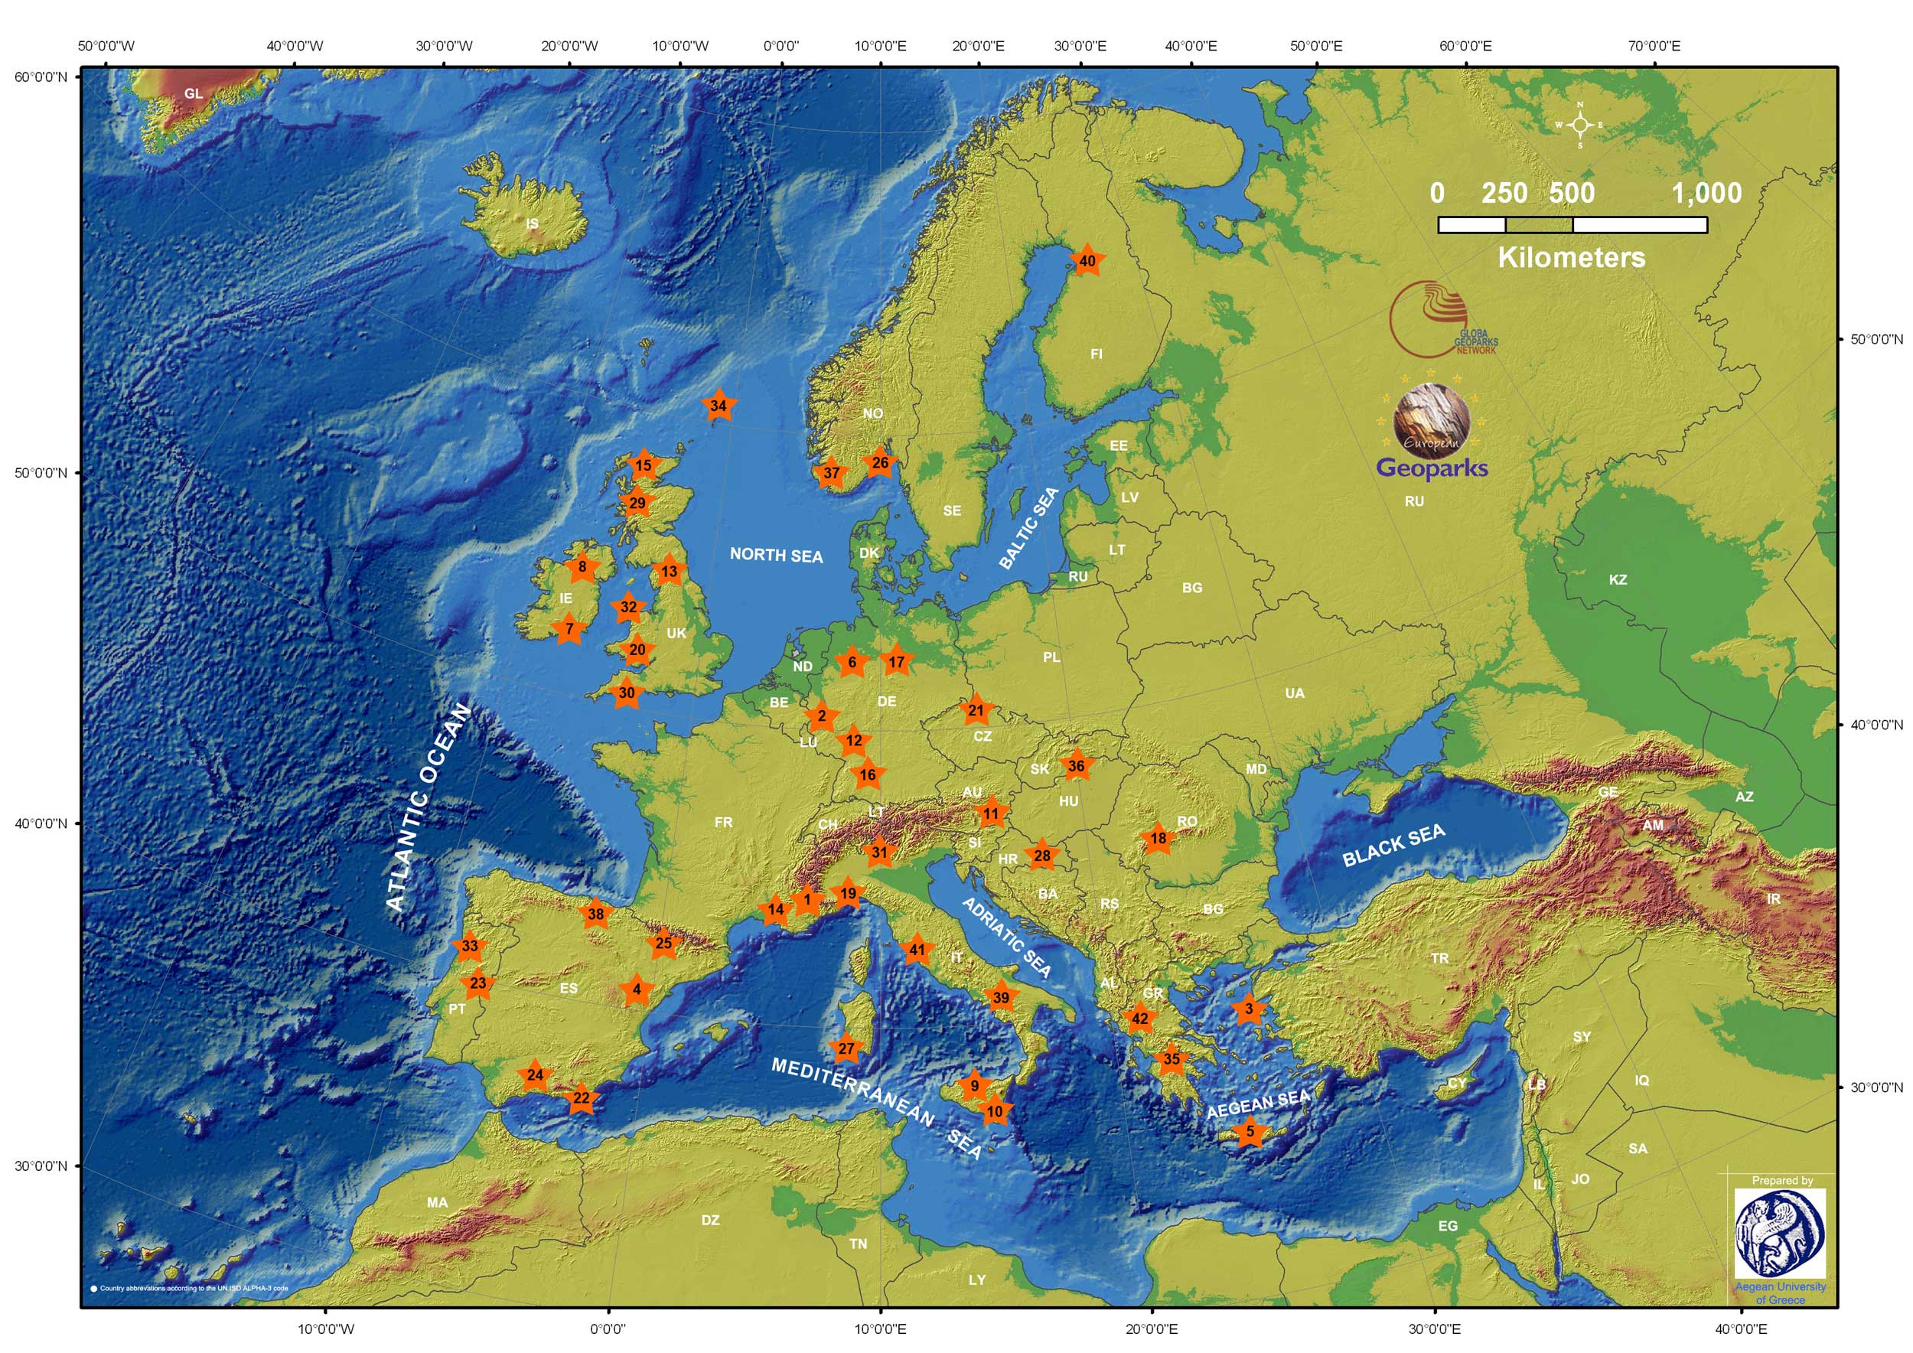Viewport: 1913px width, 1353px height.
Task: Click star marker 36 near Slovakia
Action: (x=1077, y=765)
